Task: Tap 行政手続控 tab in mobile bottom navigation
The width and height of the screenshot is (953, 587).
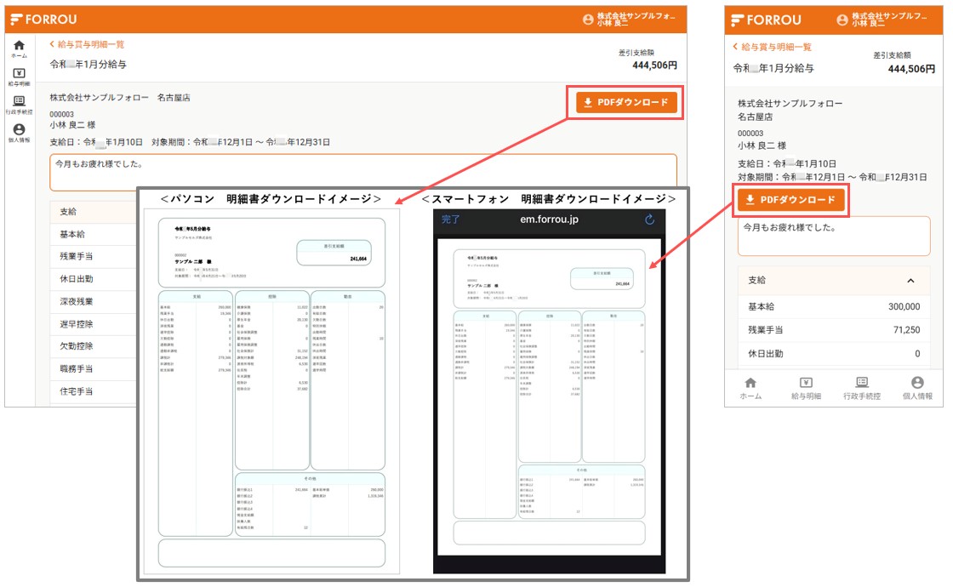Action: point(862,388)
